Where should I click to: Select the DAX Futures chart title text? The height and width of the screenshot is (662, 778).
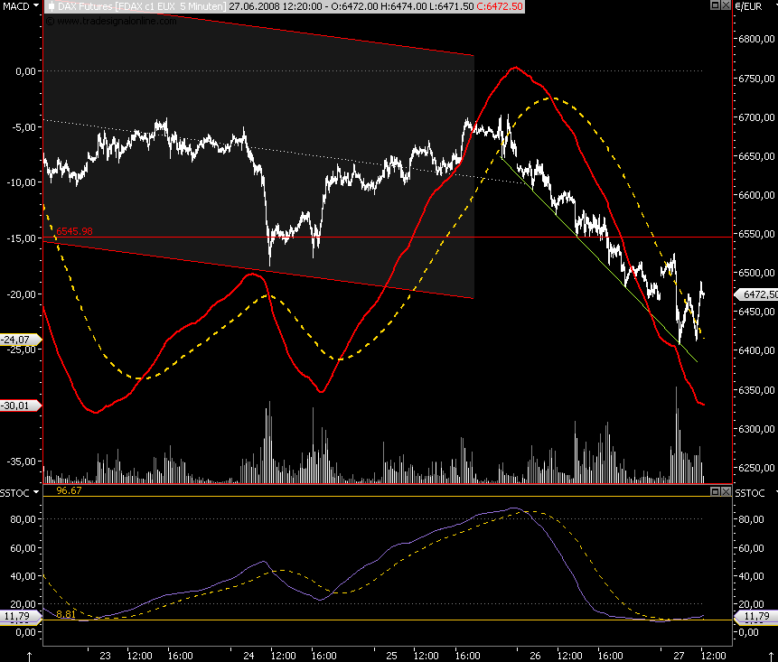click(142, 6)
